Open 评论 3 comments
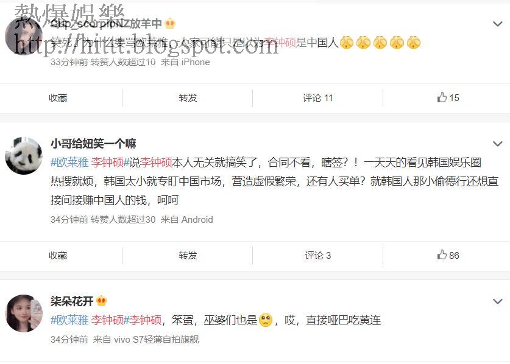The width and height of the screenshot is (510, 364). pyautogui.click(x=318, y=256)
